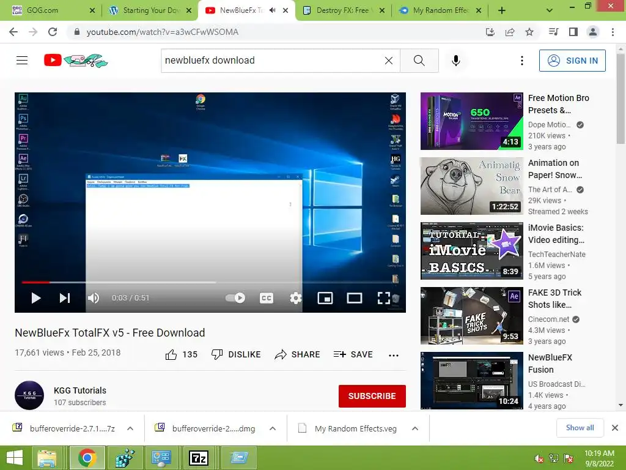
Task: Mute the video player volume
Action: [94, 298]
